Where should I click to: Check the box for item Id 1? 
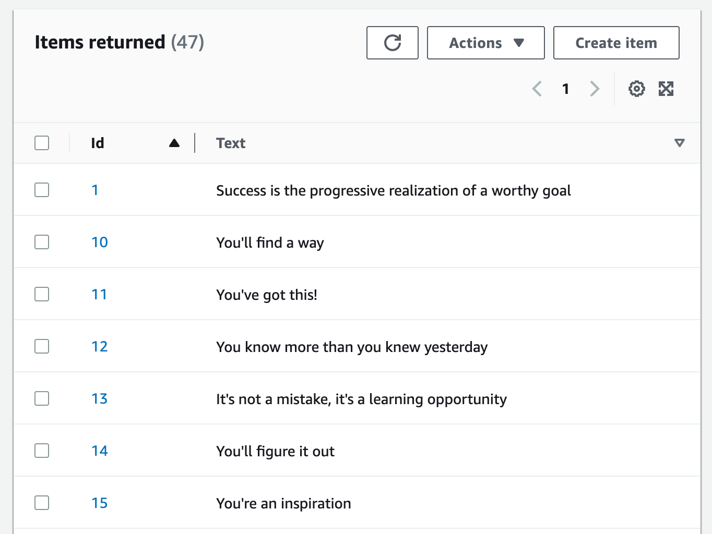coord(42,190)
